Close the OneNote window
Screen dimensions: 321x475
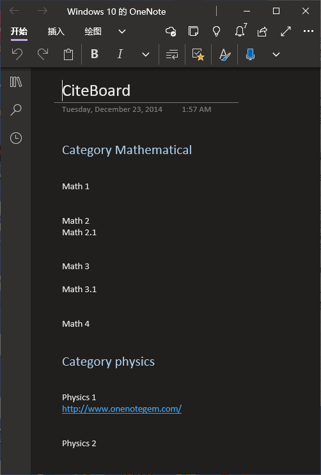306,12
